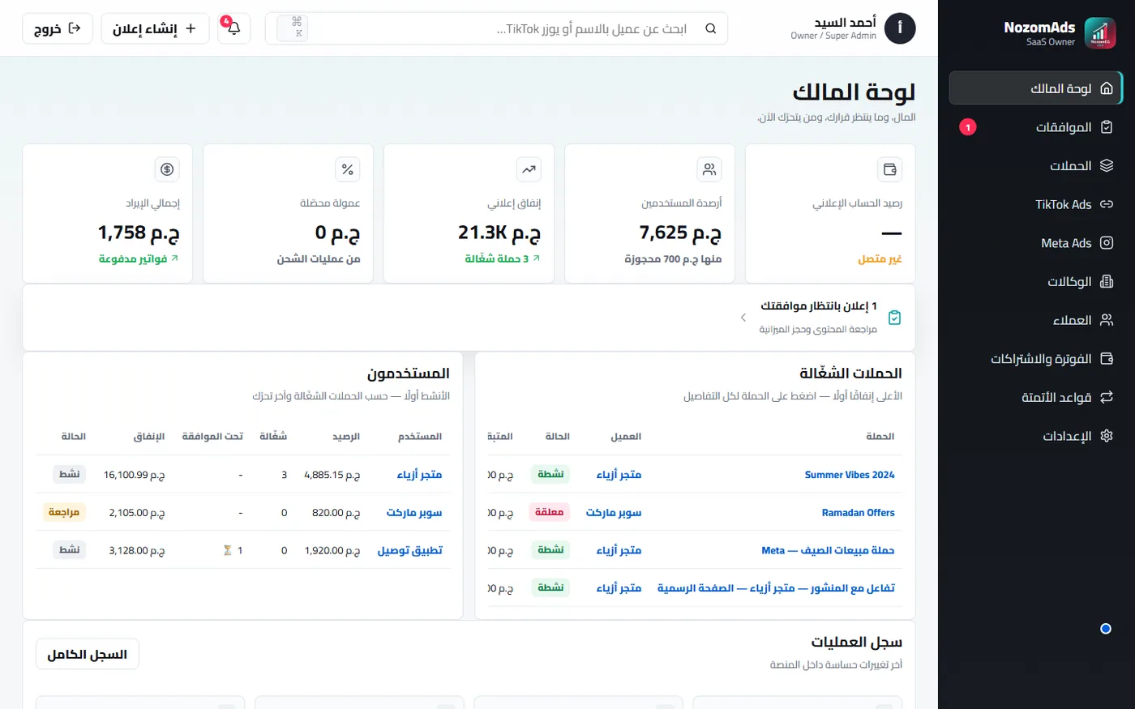Click the percent icon on عمولة محصّلة card
This screenshot has width=1135, height=709.
[x=348, y=169]
